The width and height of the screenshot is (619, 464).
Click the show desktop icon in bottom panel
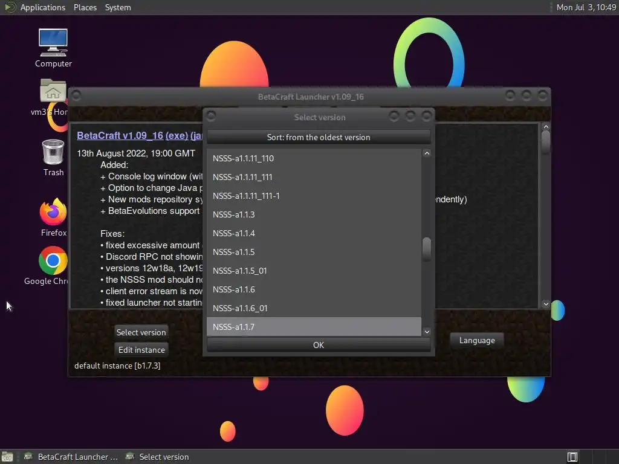coord(7,457)
